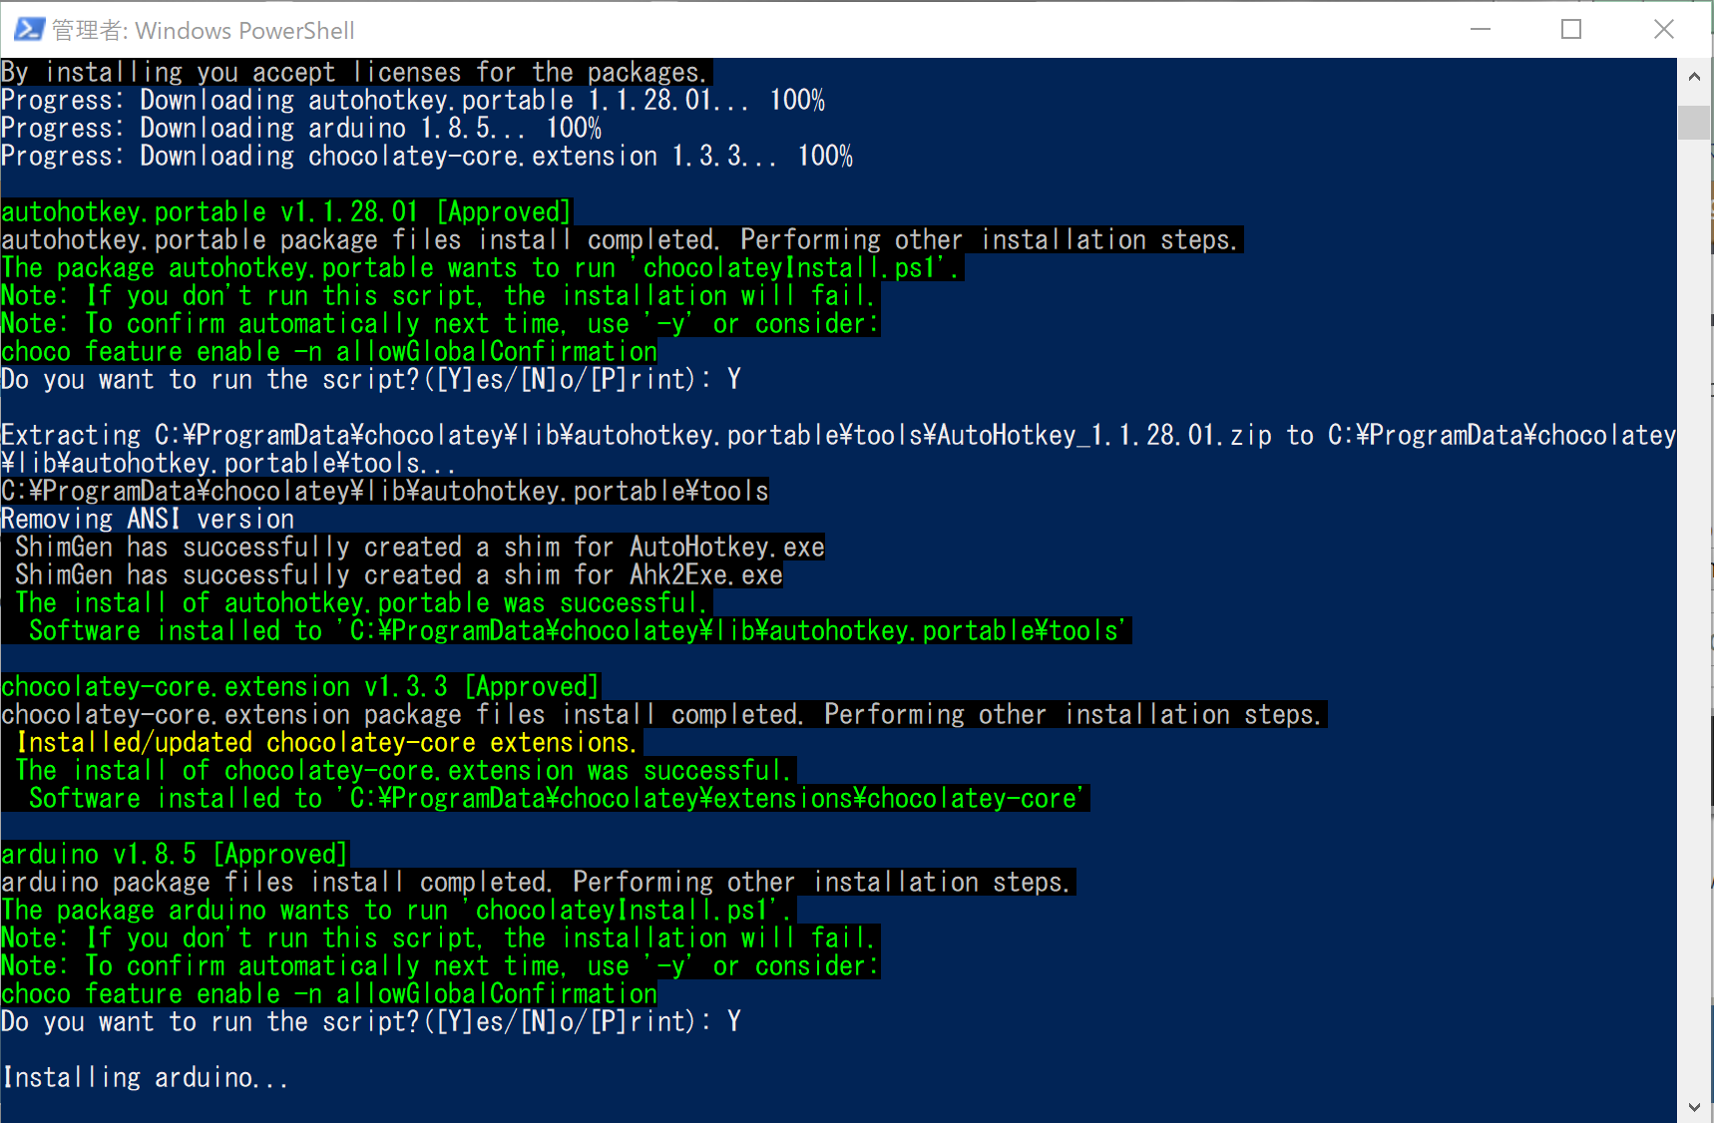The image size is (1714, 1123).
Task: Click 'The package arduino wants to run' line
Action: tap(398, 910)
